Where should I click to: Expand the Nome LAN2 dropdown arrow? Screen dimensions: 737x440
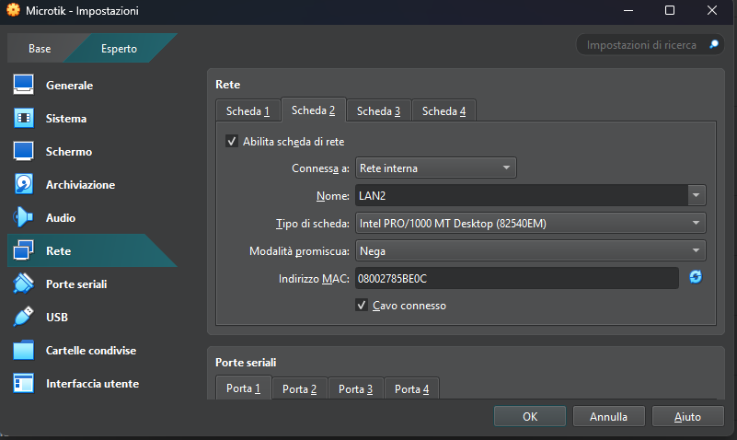(x=697, y=195)
